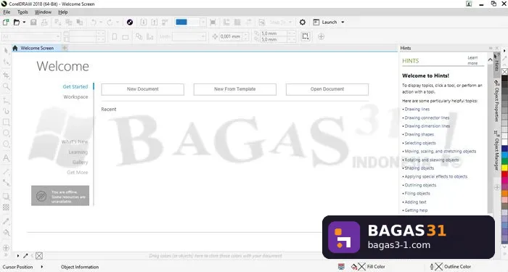The image size is (508, 272).
Task: Select the Interactive Fill bucket tool
Action: (6, 232)
